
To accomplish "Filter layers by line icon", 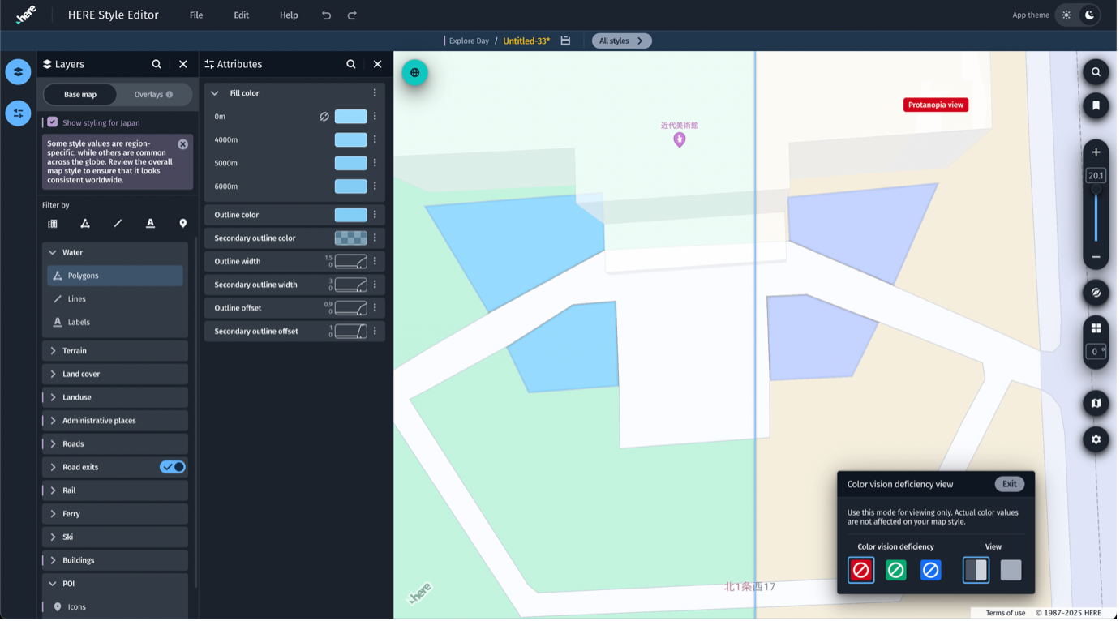I will [118, 224].
